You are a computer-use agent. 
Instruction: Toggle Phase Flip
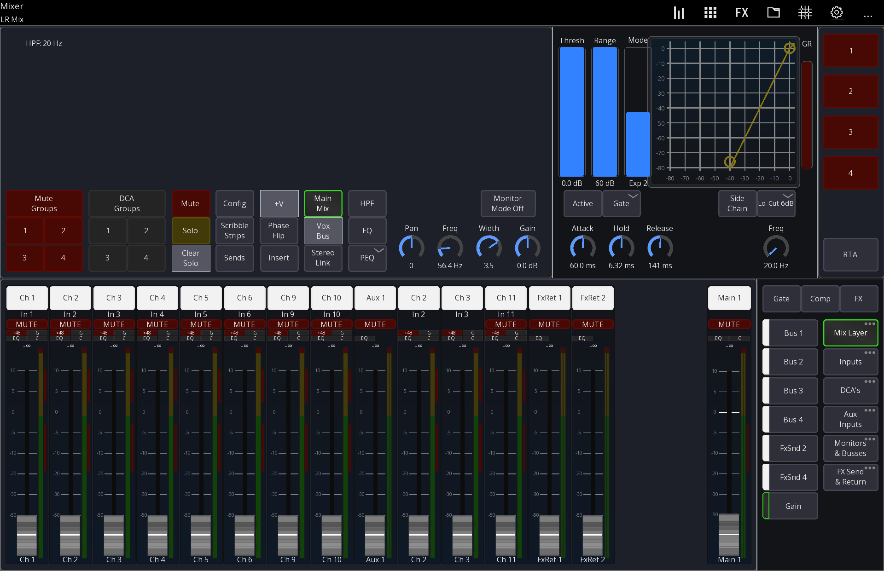279,231
